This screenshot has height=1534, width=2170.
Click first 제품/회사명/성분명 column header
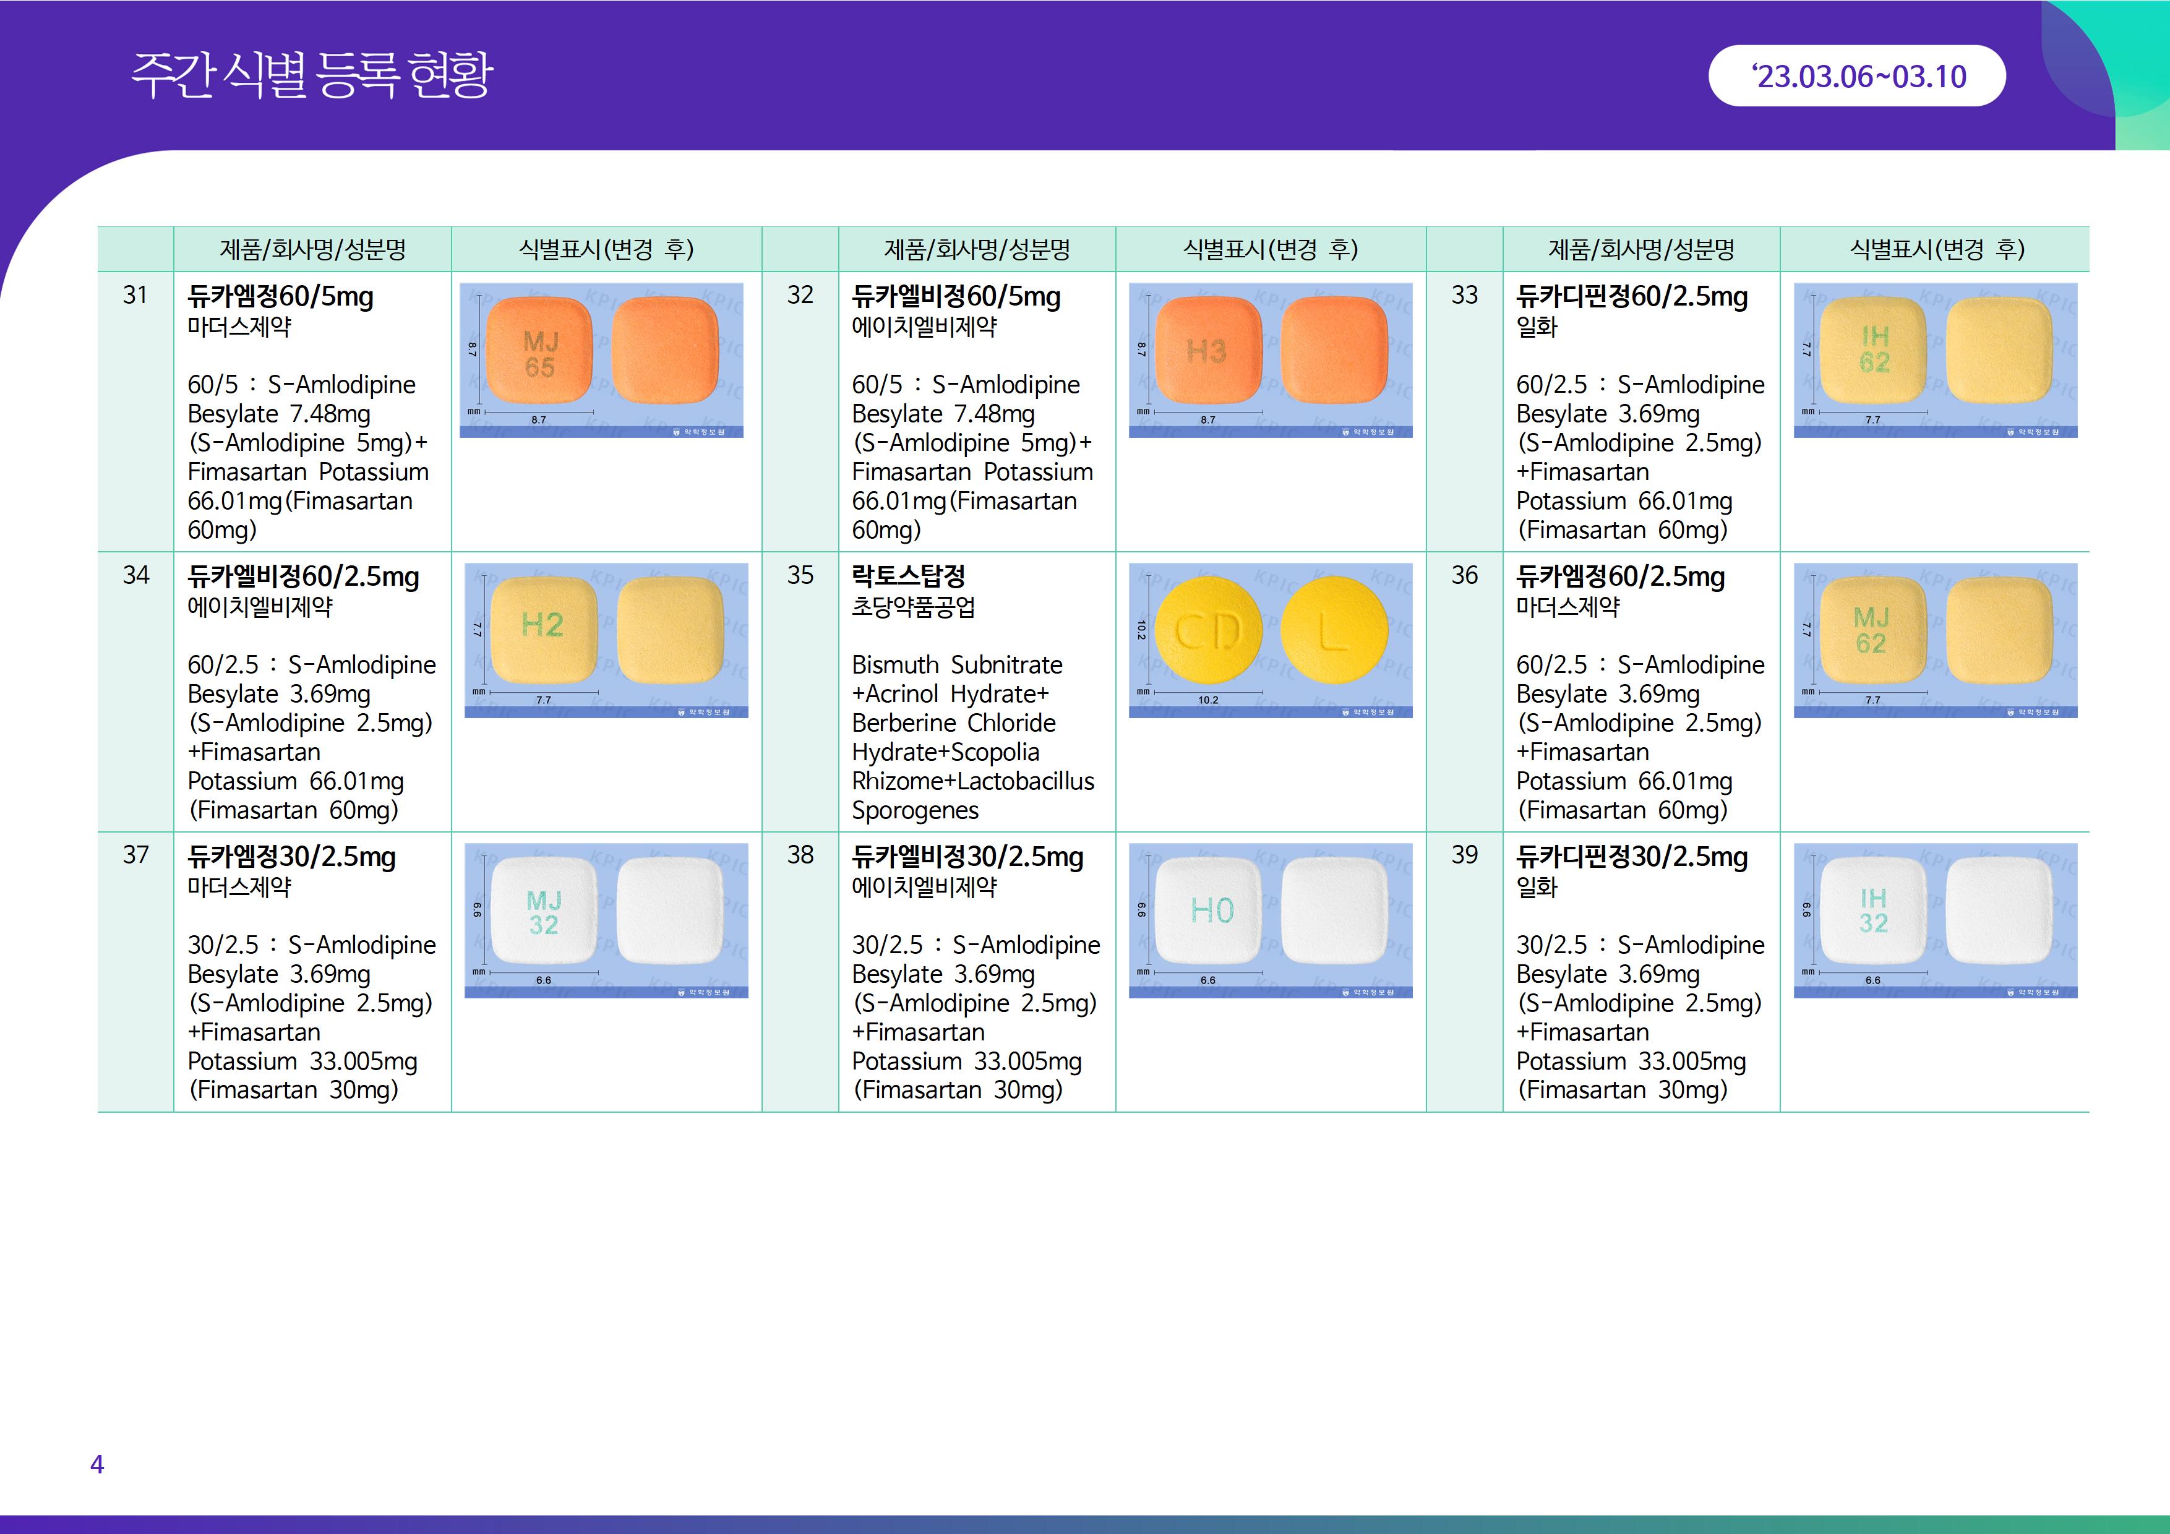313,249
